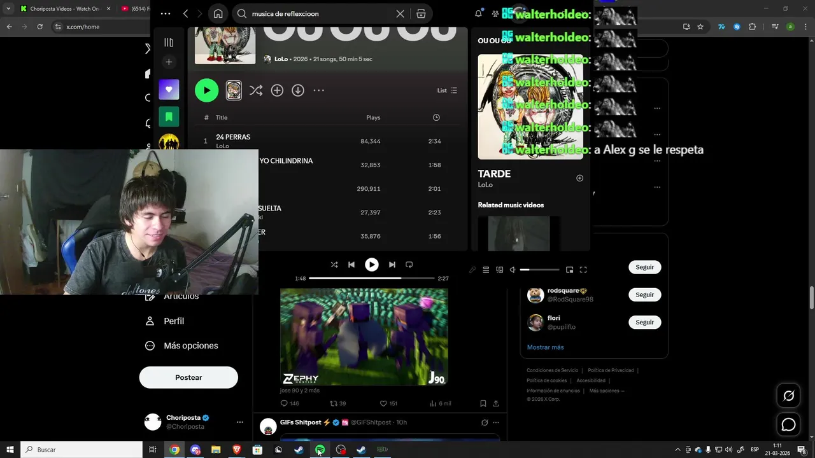Open Spotify Browse icon beside search
Image resolution: width=815 pixels, height=458 pixels.
coord(421,13)
